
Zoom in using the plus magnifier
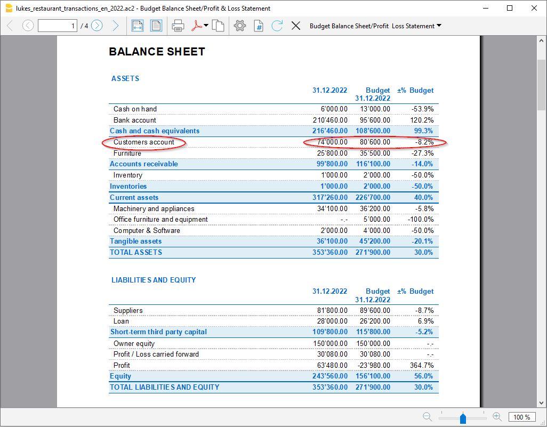pos(497,417)
